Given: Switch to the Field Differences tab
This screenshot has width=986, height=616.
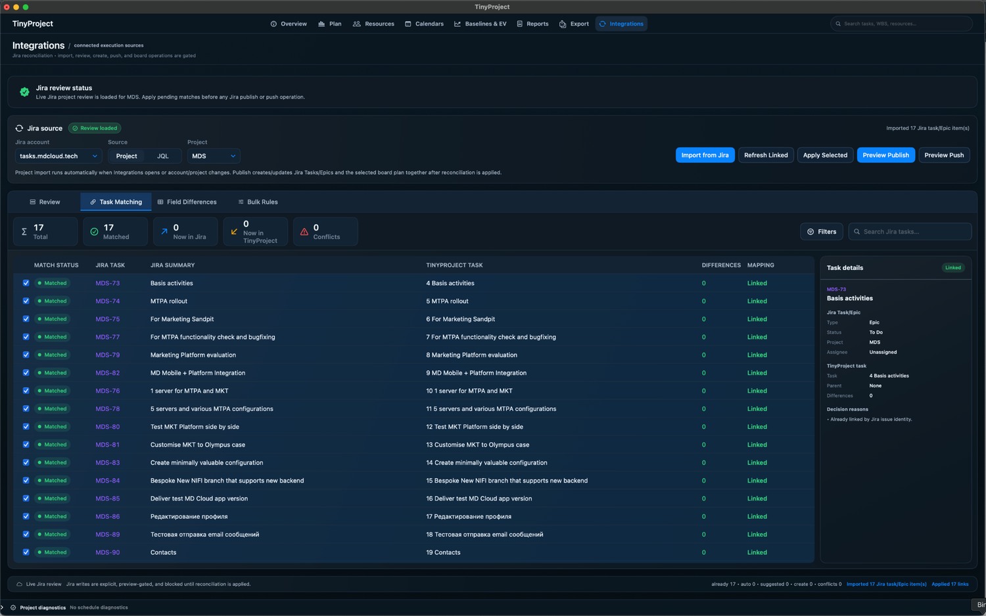Looking at the screenshot, I should pyautogui.click(x=187, y=202).
